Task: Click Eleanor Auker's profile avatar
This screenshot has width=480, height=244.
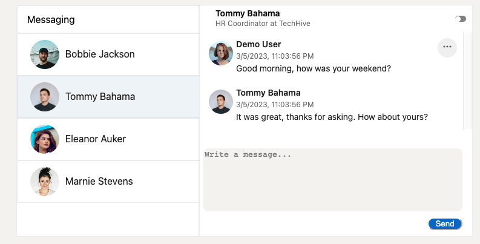Action: click(45, 139)
